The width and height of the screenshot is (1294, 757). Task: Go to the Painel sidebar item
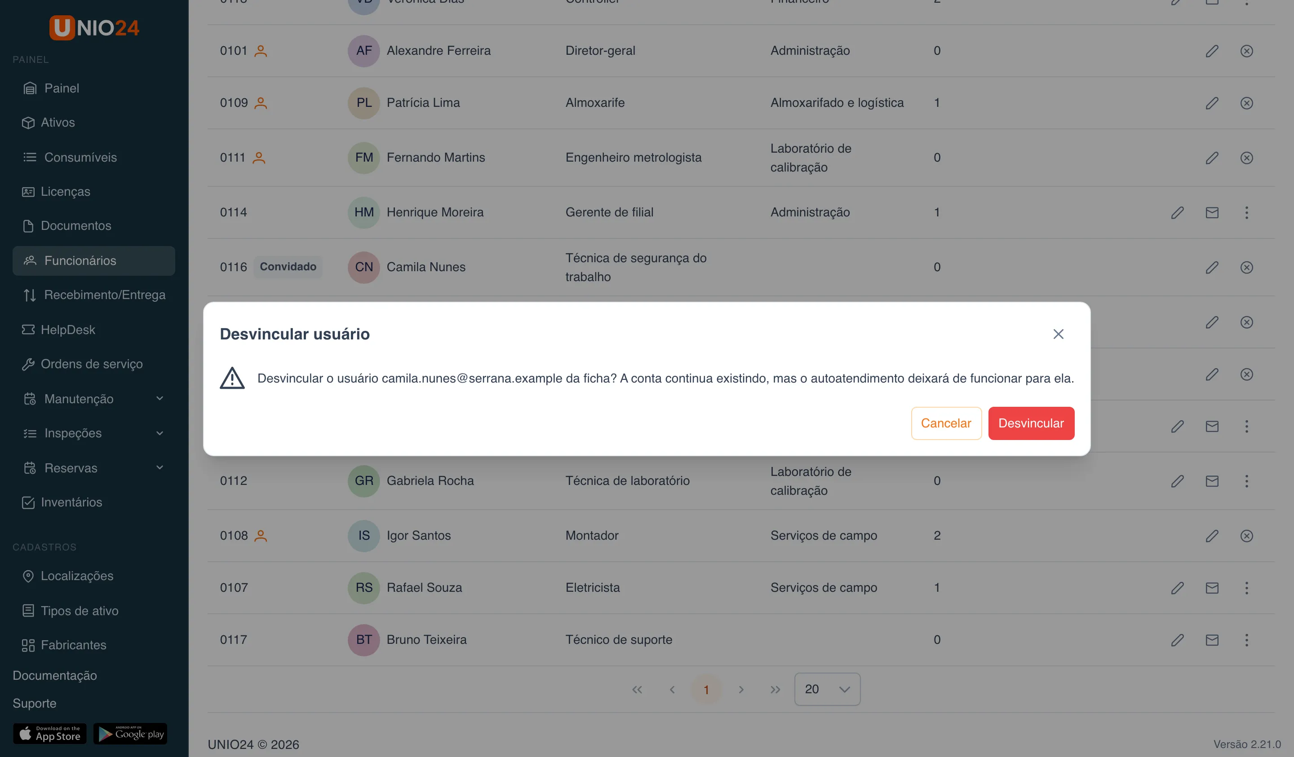pos(93,88)
